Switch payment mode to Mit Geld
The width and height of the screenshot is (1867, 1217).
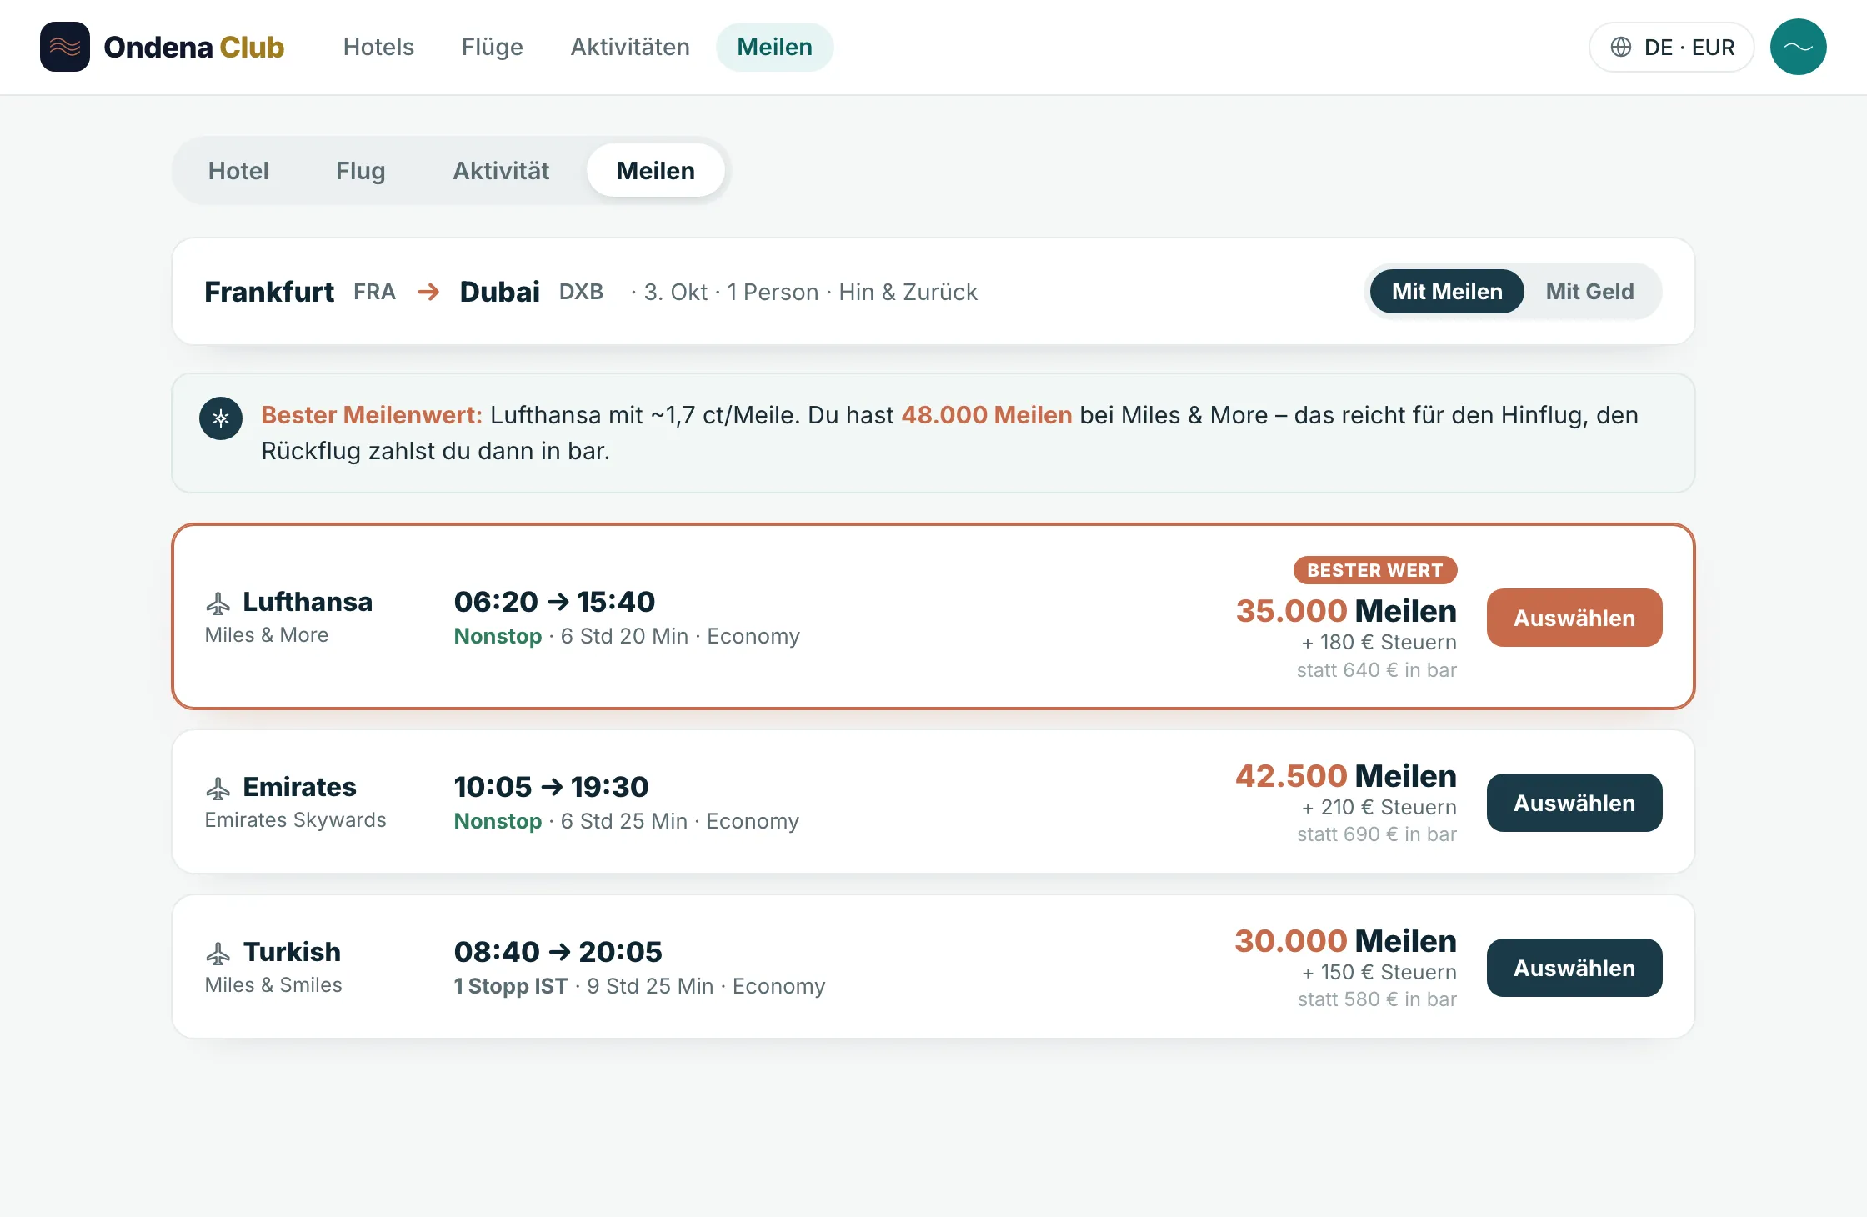(x=1589, y=292)
